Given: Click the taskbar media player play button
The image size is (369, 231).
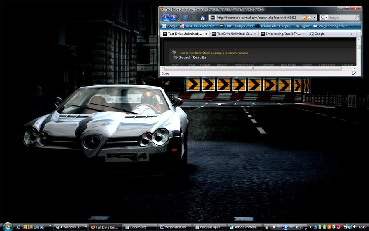Looking at the screenshot, I should pos(285,227).
